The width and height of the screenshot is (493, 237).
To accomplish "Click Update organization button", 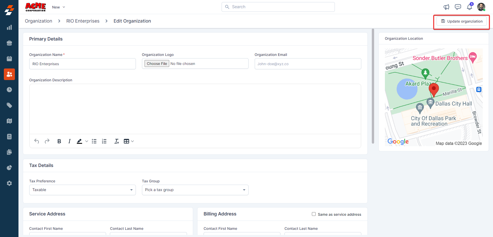I will pyautogui.click(x=461, y=21).
